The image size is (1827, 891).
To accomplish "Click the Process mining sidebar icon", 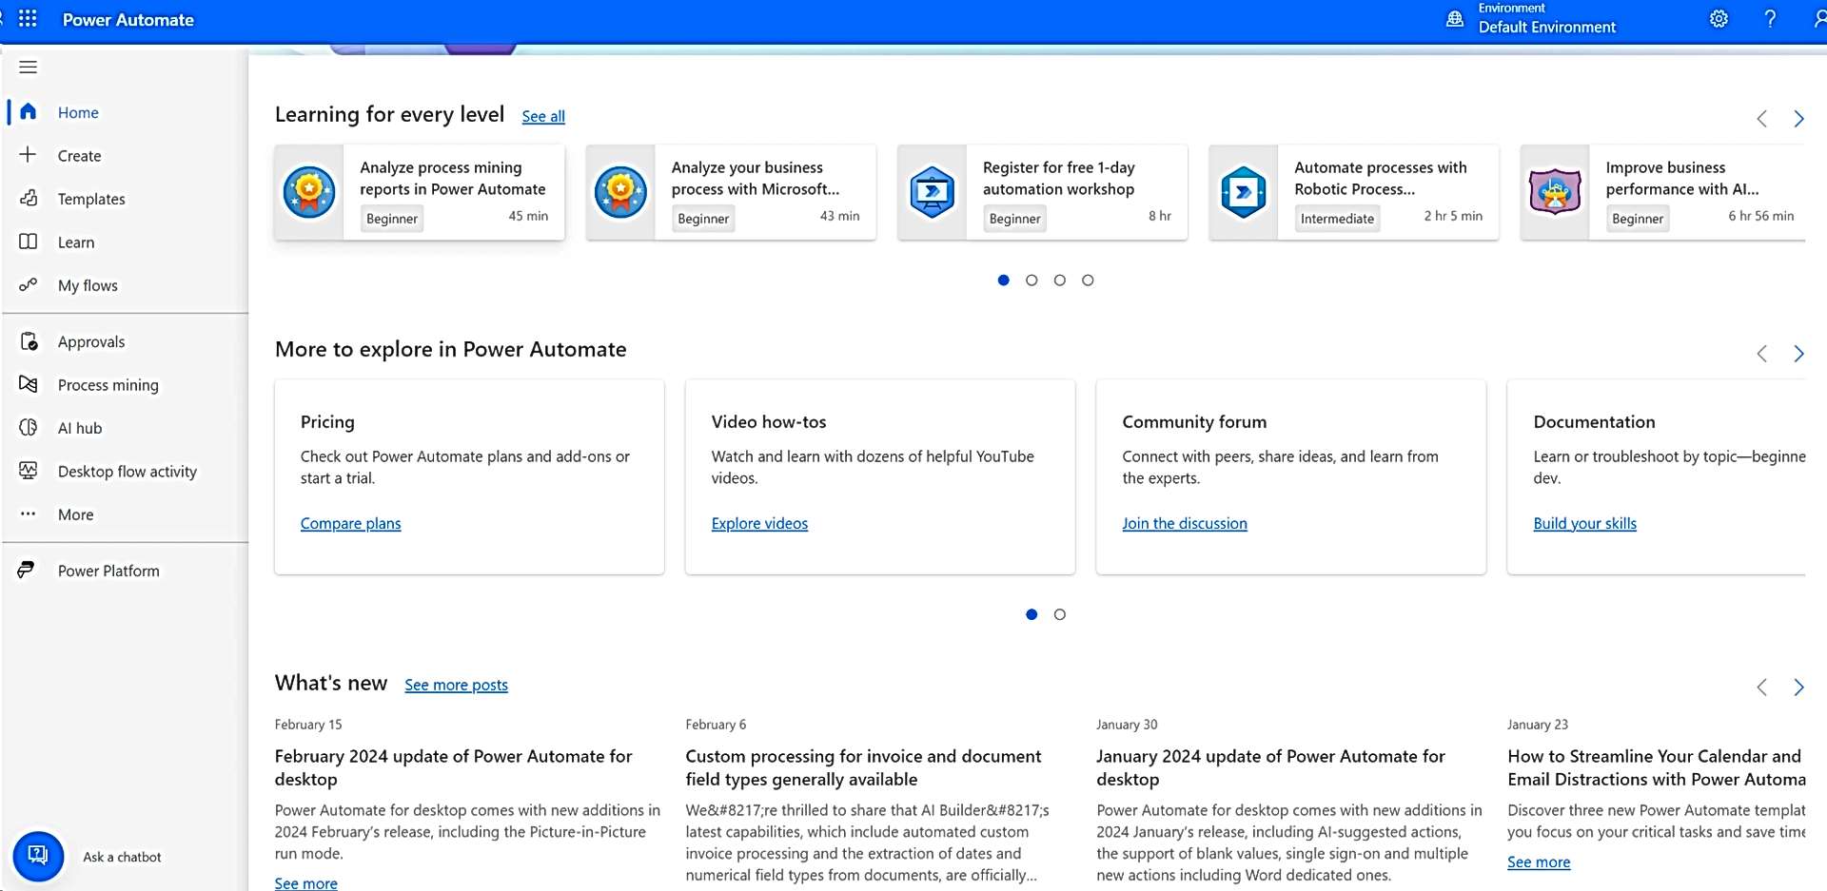I will click(29, 384).
